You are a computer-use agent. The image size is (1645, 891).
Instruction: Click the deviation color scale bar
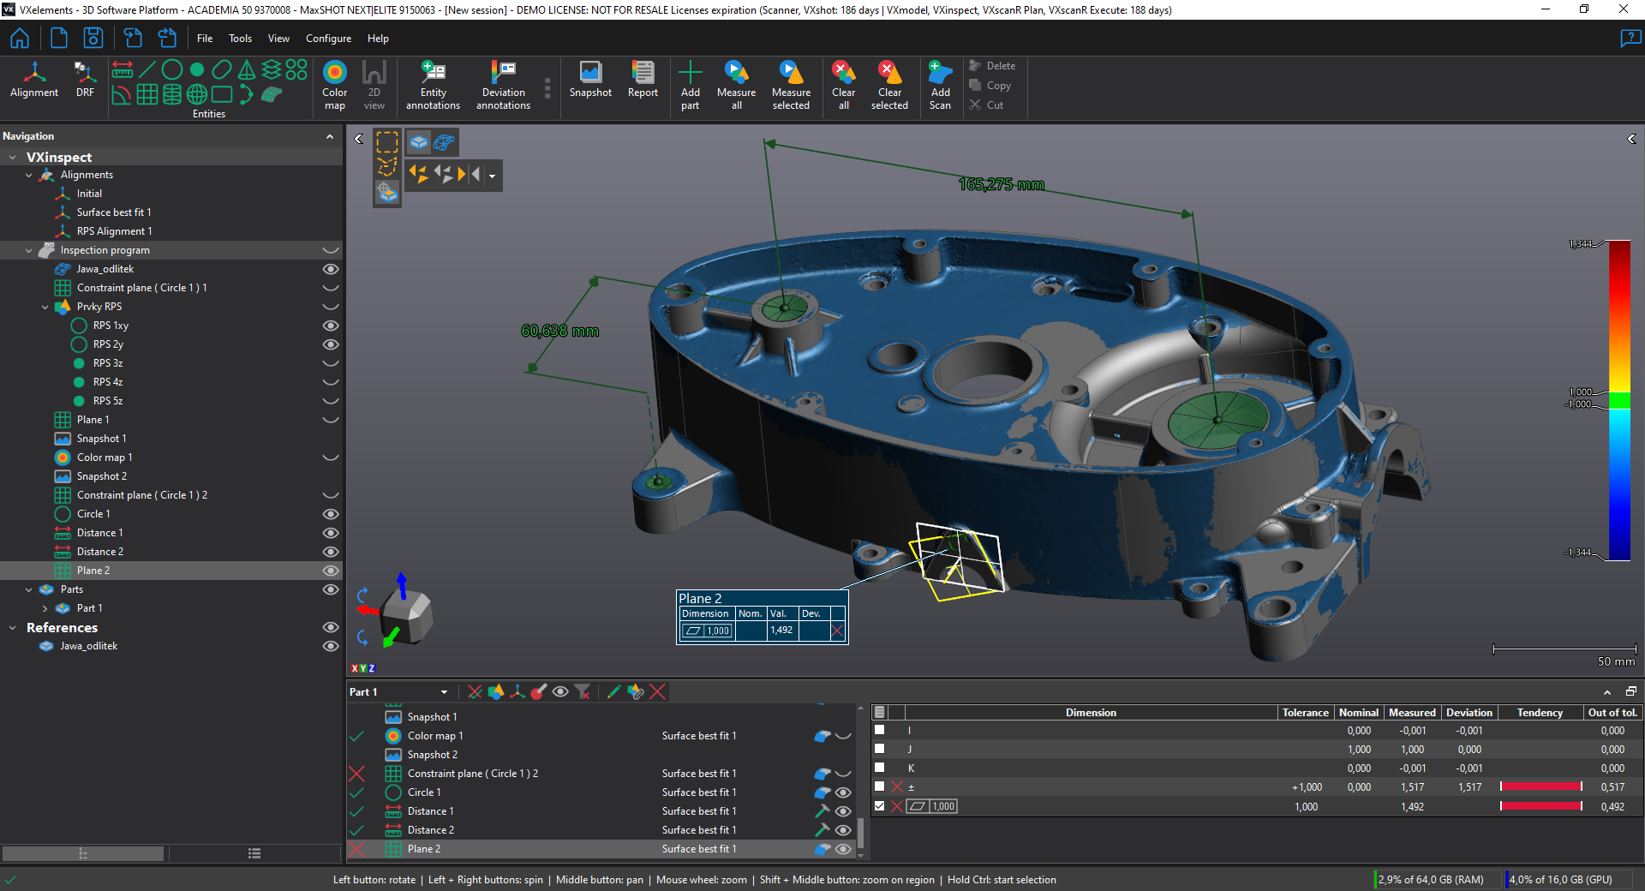coord(1618,401)
